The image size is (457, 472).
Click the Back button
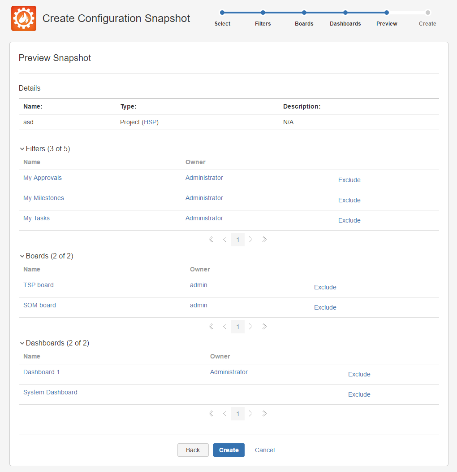tap(193, 450)
